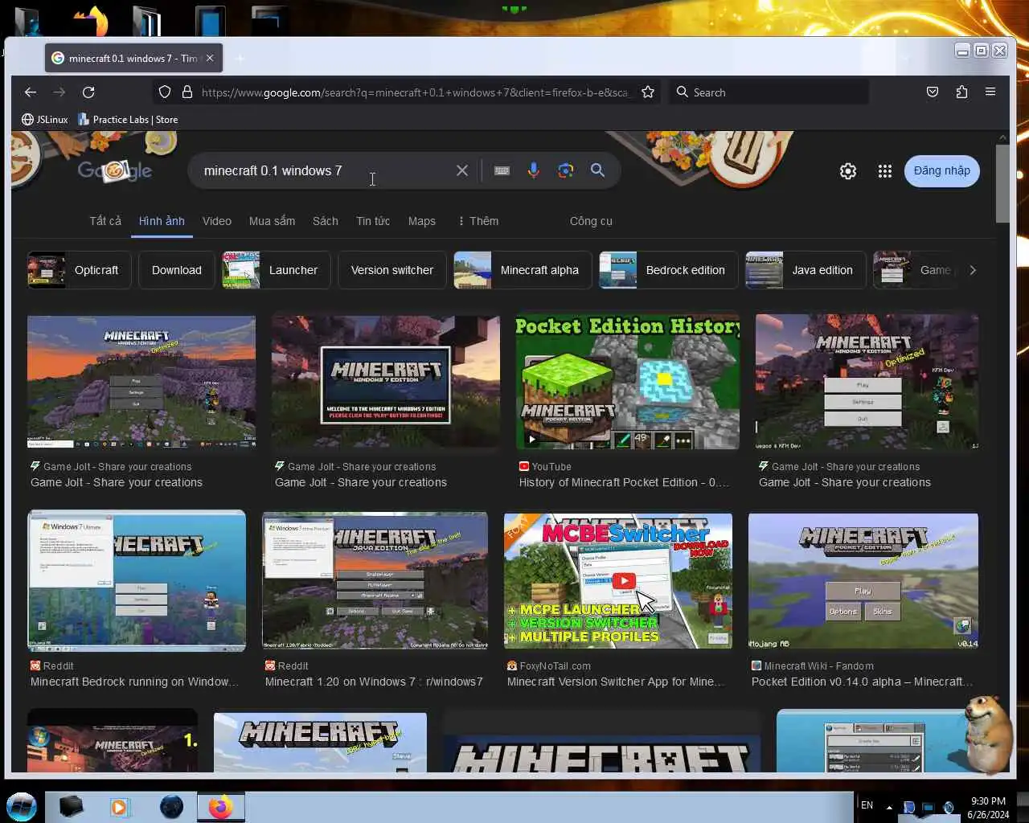This screenshot has height=823, width=1029.
Task: Switch to the Video results tab
Action: (217, 221)
